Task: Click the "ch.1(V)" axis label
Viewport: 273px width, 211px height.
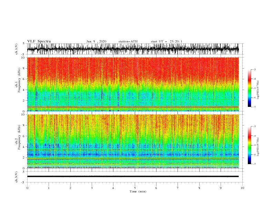Action: pos(17,49)
